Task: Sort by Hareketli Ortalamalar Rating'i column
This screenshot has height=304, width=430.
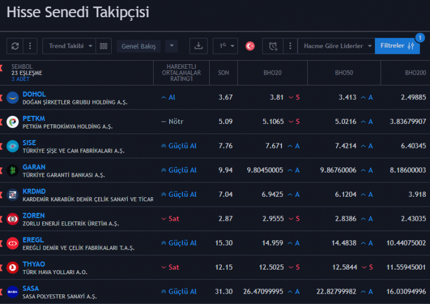Action: [181, 73]
